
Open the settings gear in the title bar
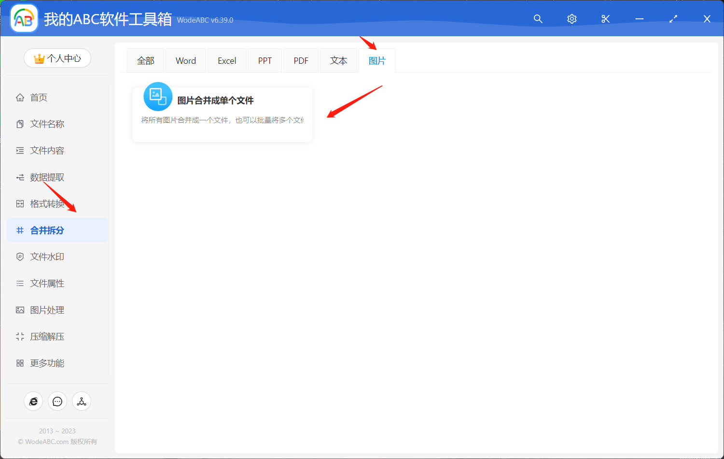tap(571, 19)
